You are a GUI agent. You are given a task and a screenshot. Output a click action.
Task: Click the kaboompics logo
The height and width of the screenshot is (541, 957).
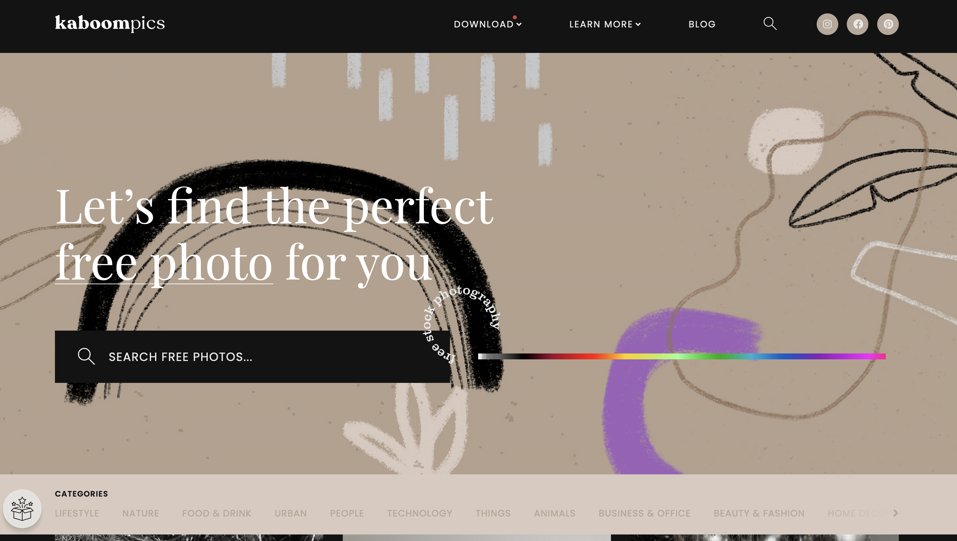[110, 24]
